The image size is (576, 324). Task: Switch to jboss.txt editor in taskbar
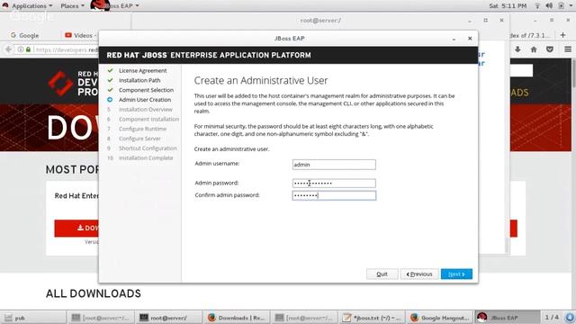(372, 318)
